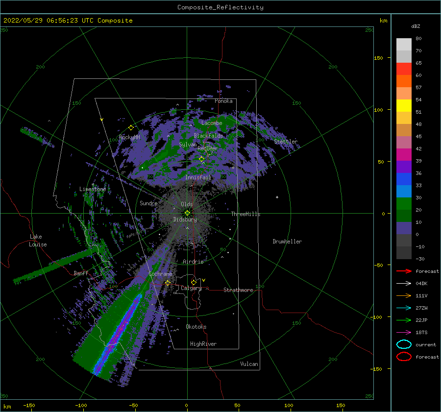Click the Ponoka city label
Image resolution: width=441 pixels, height=412 pixels.
point(223,101)
